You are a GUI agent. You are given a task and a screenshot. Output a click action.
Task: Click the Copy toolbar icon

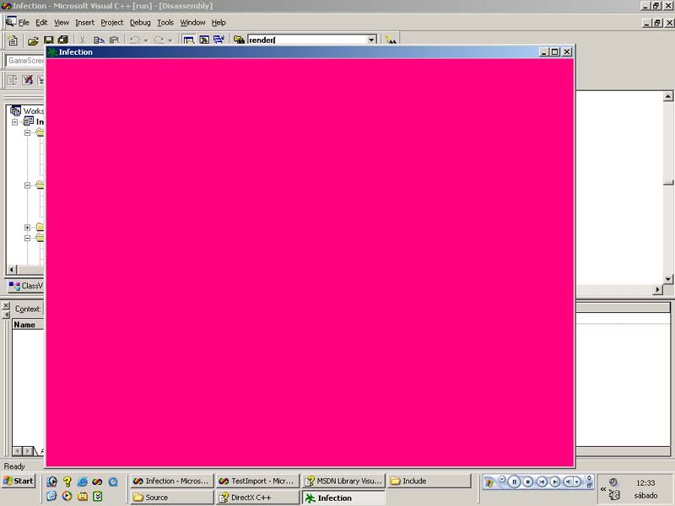pos(99,40)
